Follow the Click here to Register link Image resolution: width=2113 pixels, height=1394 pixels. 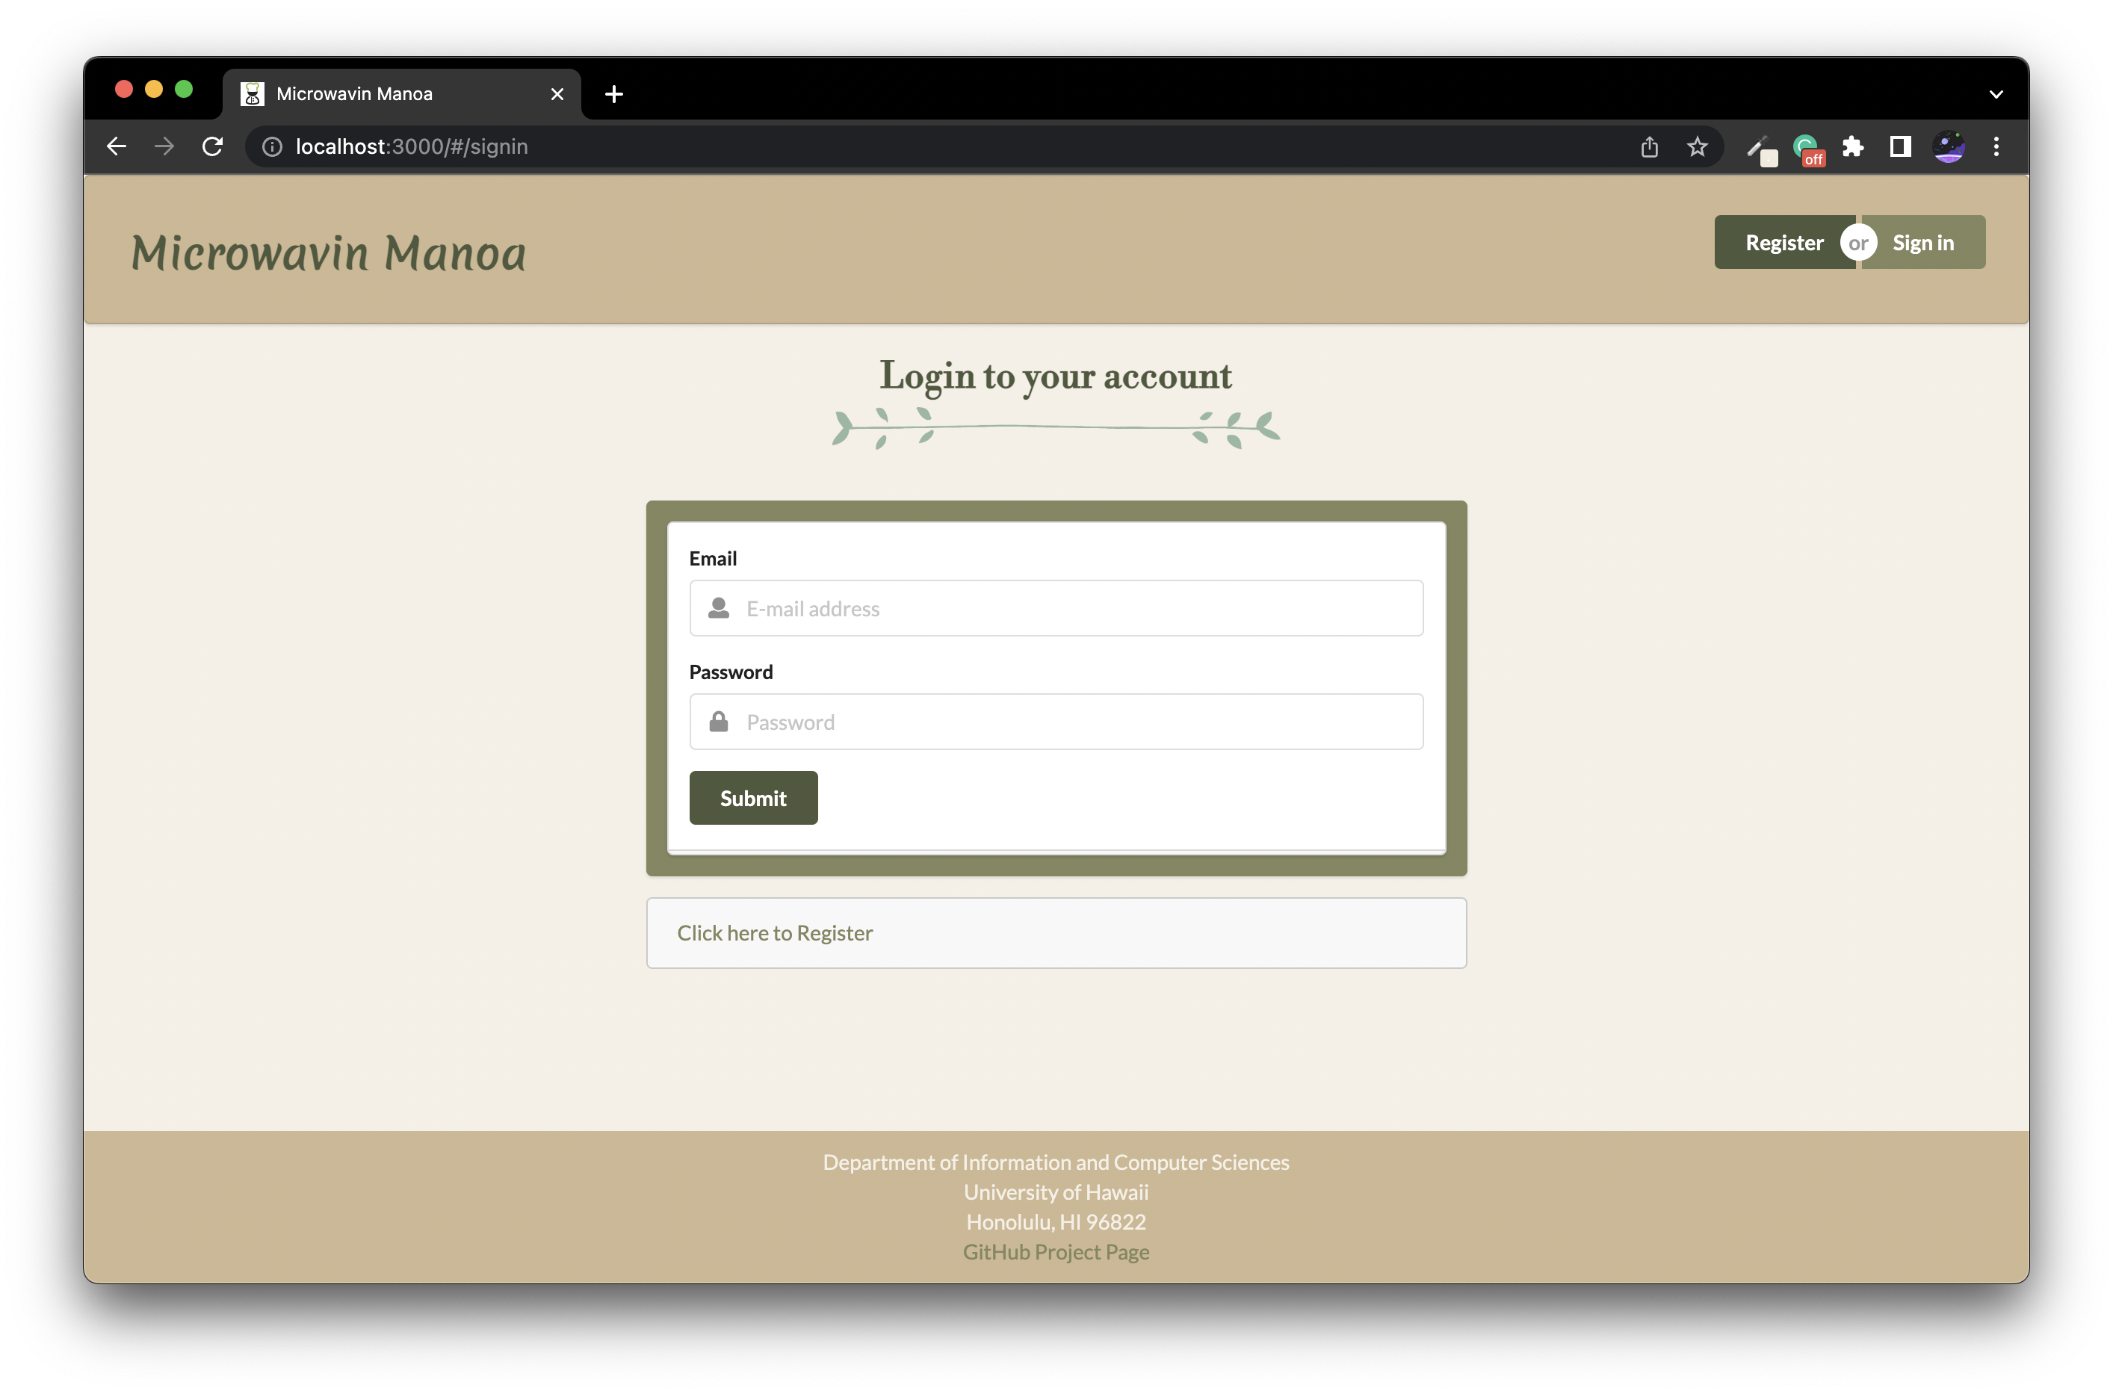(x=774, y=934)
